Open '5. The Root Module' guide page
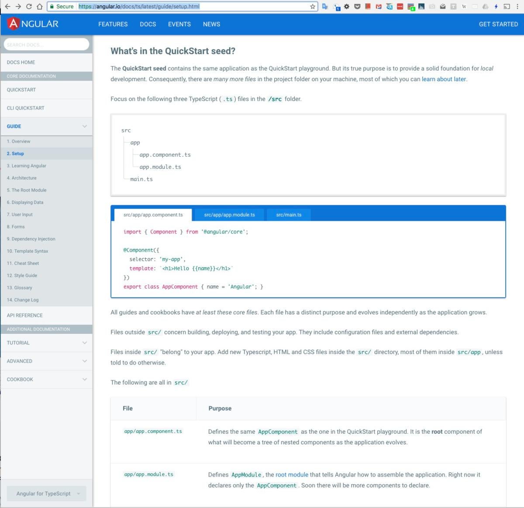524x508 pixels. 46,190
